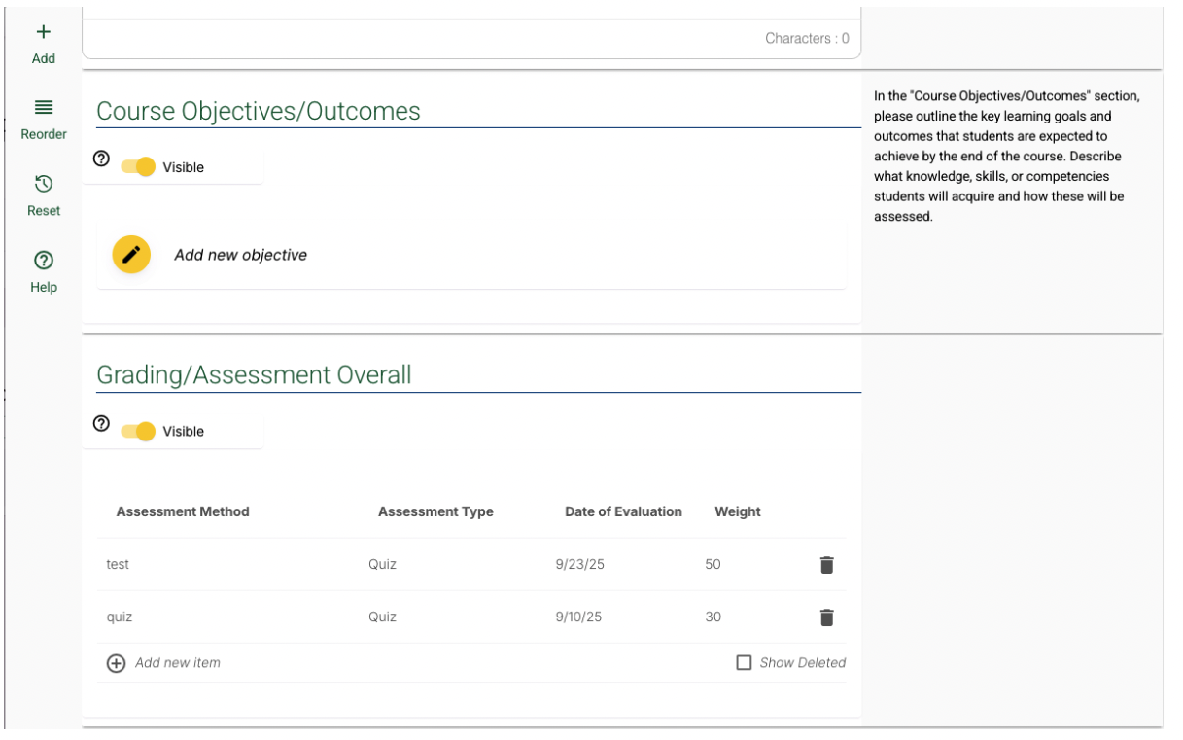The height and width of the screenshot is (740, 1183).
Task: Click help icon beside Course Objectives Visible toggle
Action: point(101,159)
